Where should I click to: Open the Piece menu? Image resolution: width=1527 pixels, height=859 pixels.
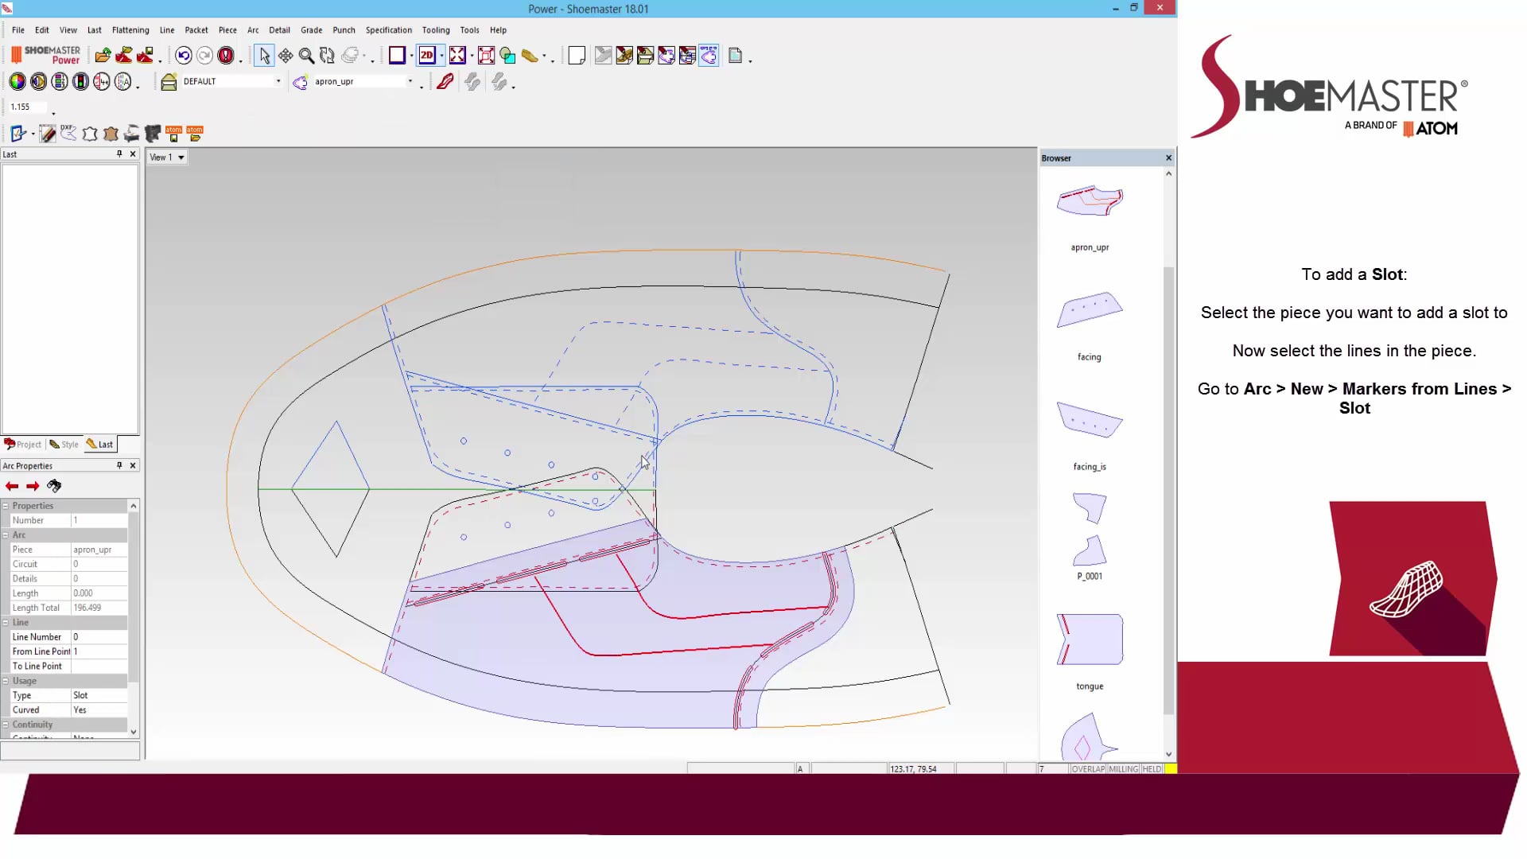pyautogui.click(x=227, y=30)
